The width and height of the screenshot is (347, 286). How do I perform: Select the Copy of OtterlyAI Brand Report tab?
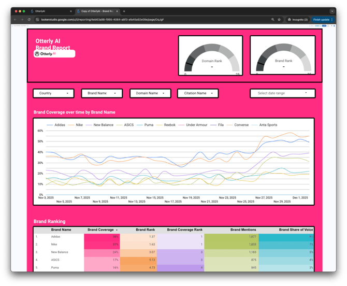click(97, 11)
